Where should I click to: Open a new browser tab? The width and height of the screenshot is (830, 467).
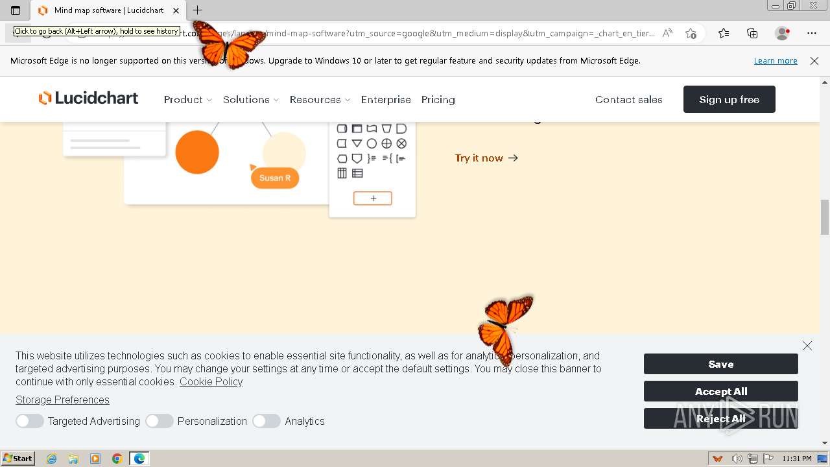click(198, 10)
